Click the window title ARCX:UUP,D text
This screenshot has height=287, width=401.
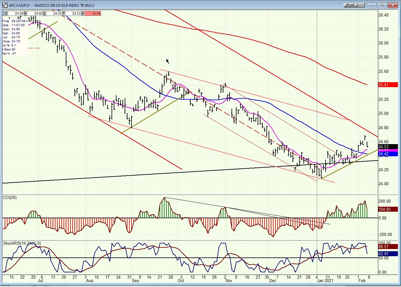19,5
